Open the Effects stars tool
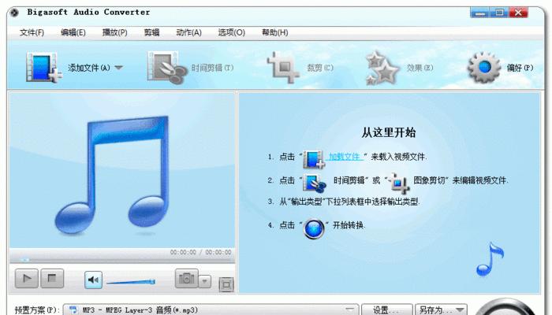The width and height of the screenshot is (552, 315). (399, 68)
